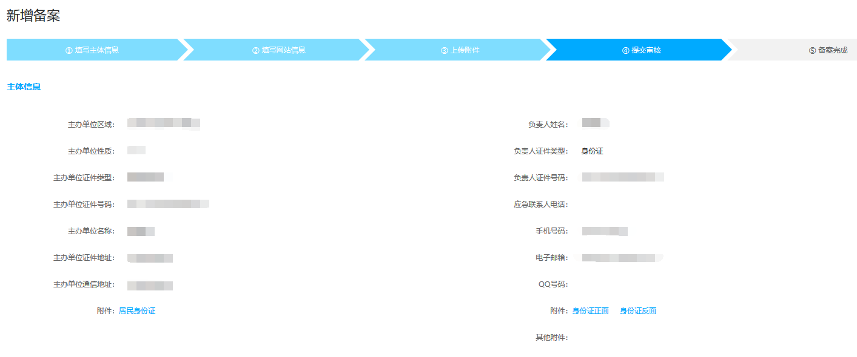View the 身份证反面 attachment

(x=637, y=311)
